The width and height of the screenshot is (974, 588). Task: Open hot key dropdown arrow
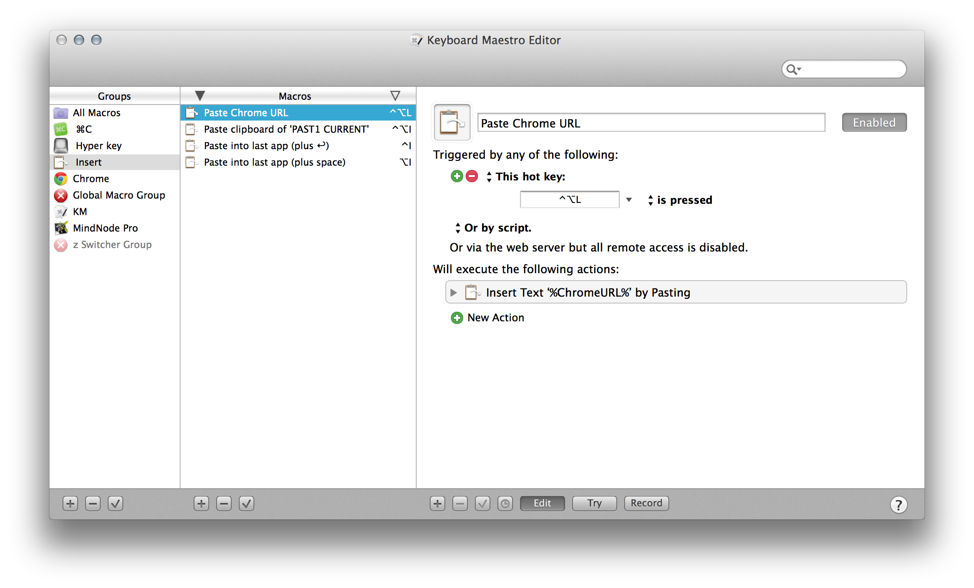tap(629, 200)
